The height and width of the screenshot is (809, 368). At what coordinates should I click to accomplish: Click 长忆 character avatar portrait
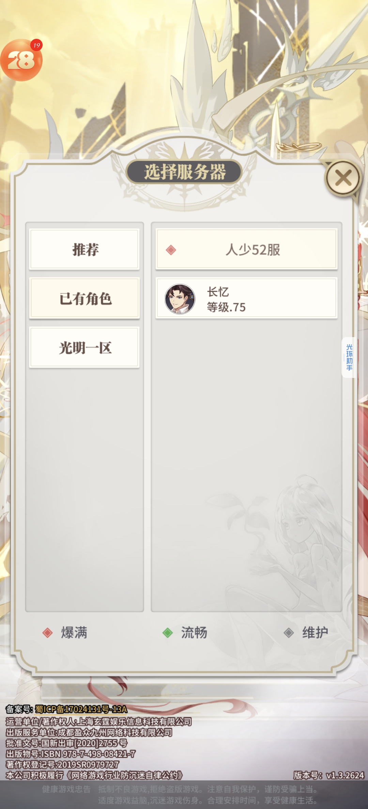(x=180, y=299)
